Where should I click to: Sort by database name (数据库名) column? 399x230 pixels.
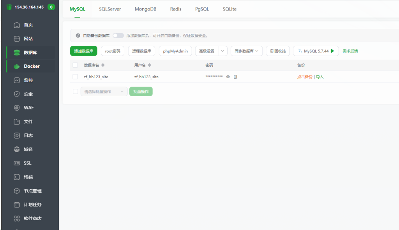point(103,65)
